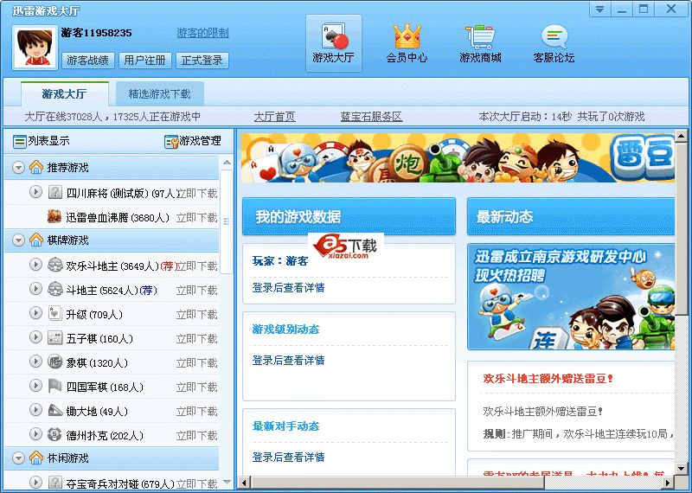Click the 正式登录 button
692x493 pixels.
point(202,61)
